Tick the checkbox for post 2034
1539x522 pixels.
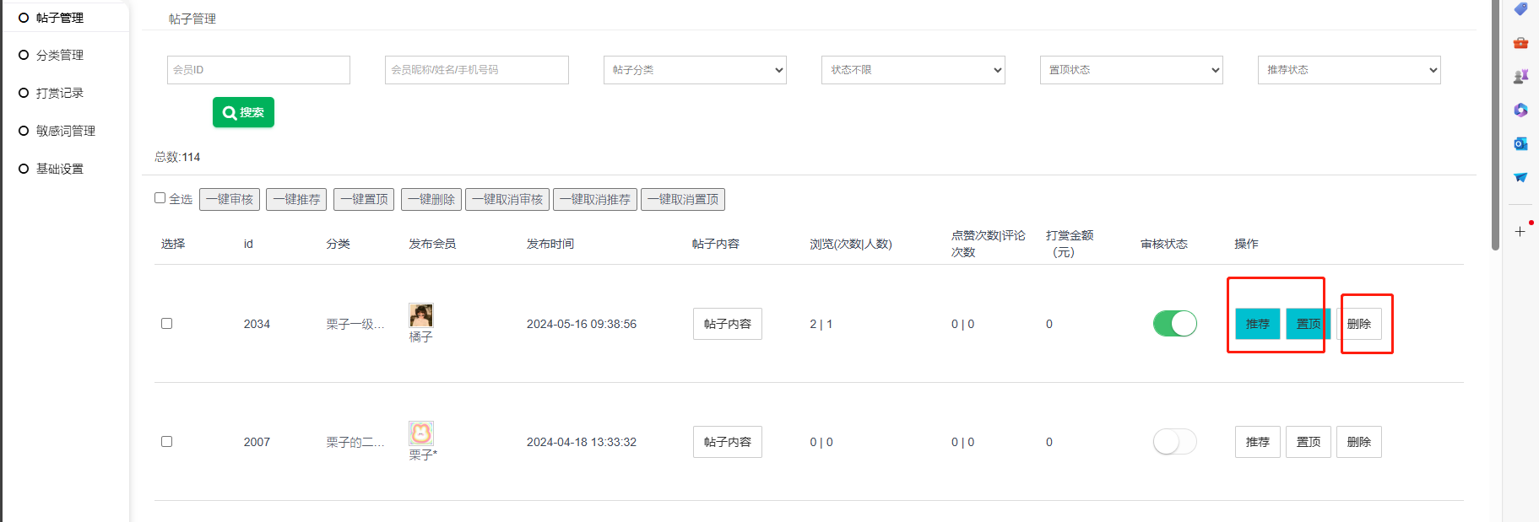point(166,324)
